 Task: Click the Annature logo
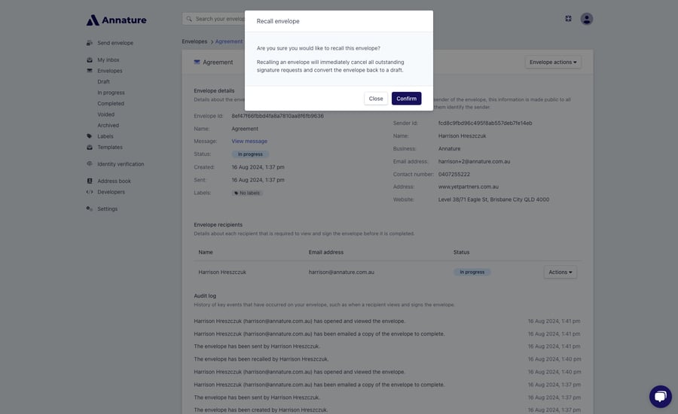coord(115,20)
